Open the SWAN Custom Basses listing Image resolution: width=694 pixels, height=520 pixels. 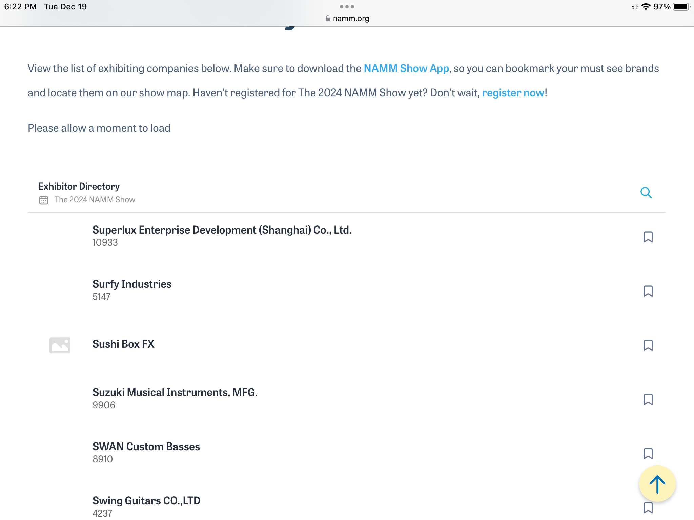146,447
